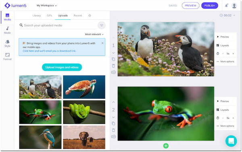Click the SAVED status text
This screenshot has width=242, height=152.
coord(173,6)
